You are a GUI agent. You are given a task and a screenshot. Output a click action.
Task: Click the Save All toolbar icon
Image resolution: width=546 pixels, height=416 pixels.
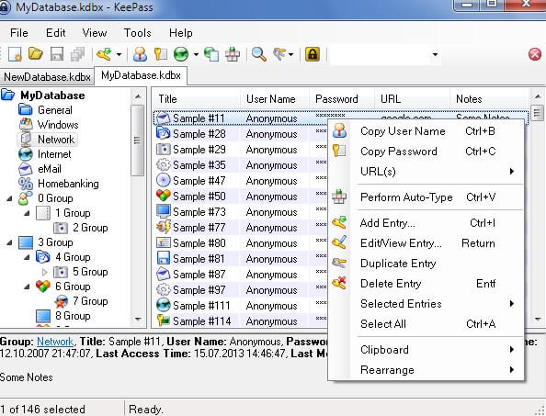[77, 54]
